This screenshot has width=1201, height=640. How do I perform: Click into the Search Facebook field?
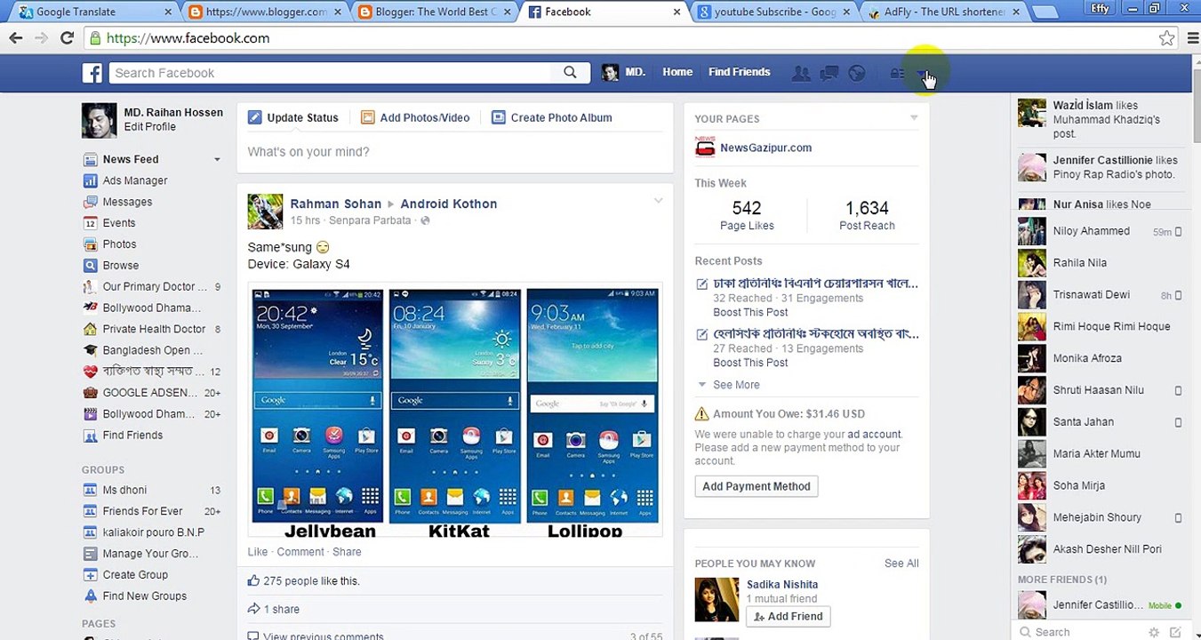(x=331, y=73)
